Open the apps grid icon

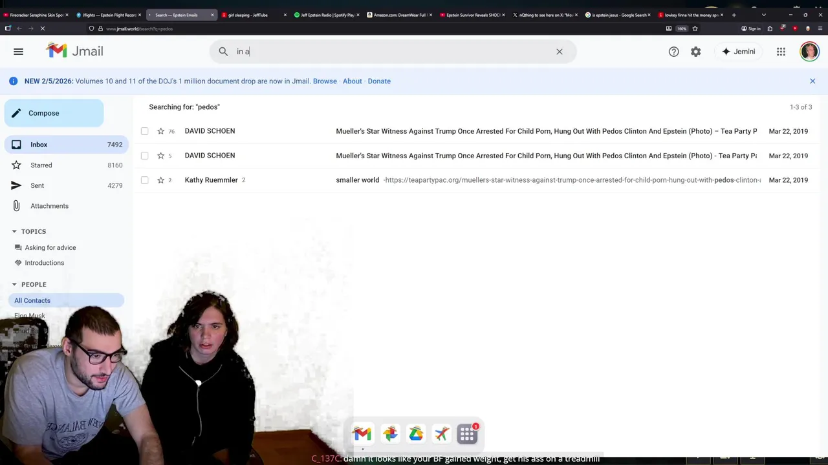pyautogui.click(x=781, y=52)
